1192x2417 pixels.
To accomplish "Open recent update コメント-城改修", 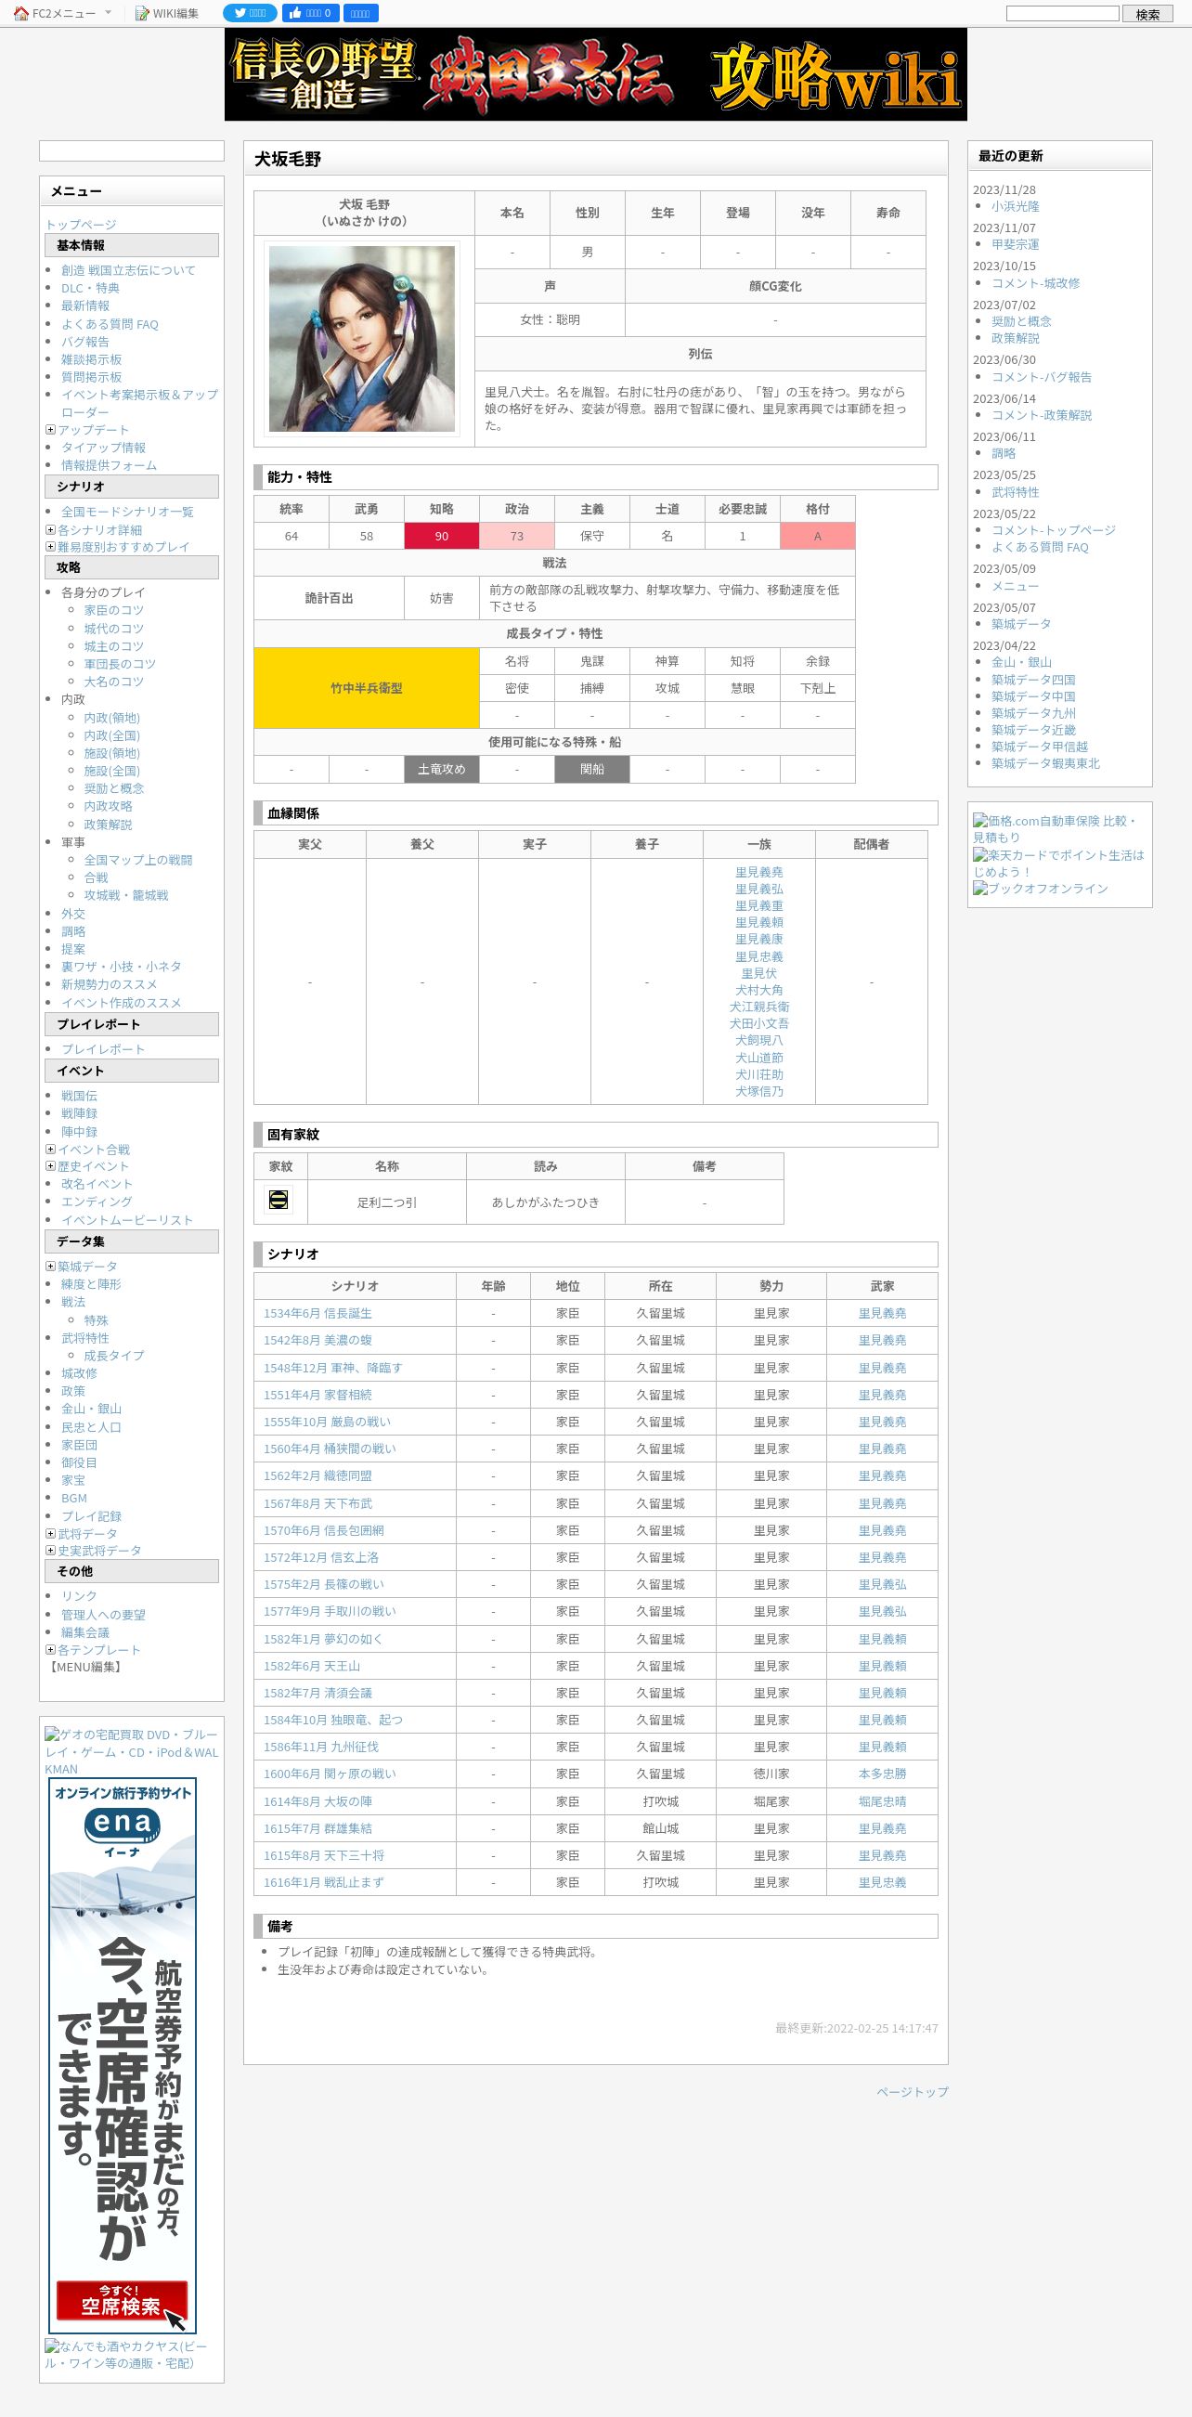I will point(1035,283).
